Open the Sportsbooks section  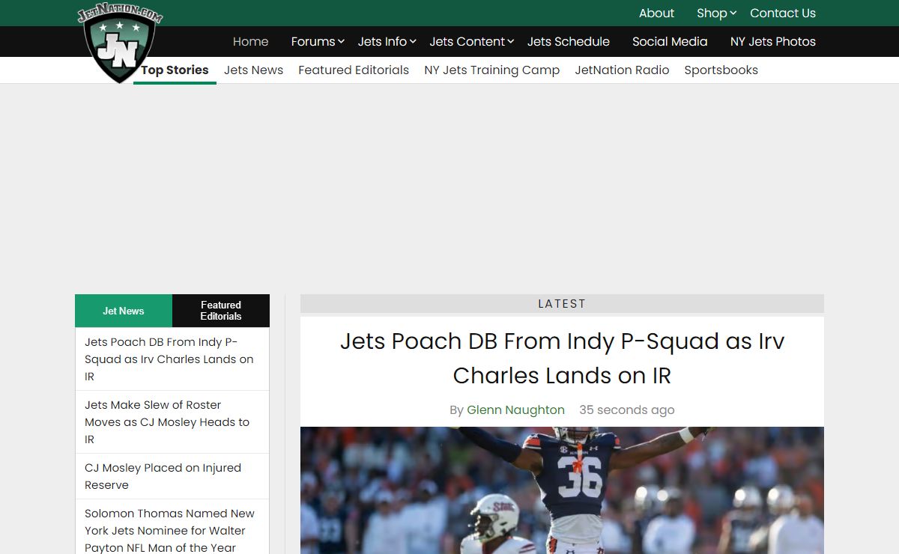point(721,70)
